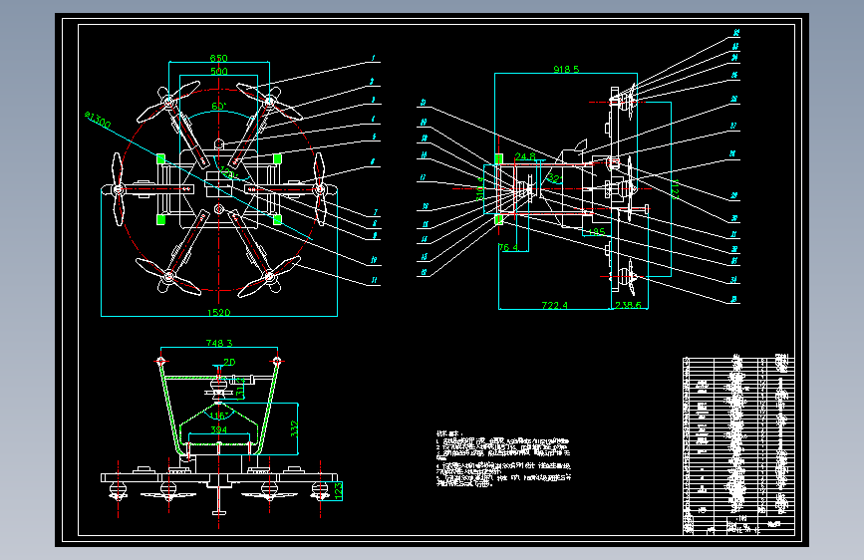This screenshot has height=560, width=864.
Task: Select the technical requirements notes block
Action: (x=503, y=458)
